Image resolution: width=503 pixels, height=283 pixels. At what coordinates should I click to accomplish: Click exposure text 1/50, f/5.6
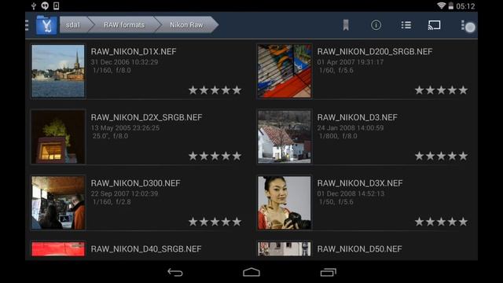pos(336,201)
